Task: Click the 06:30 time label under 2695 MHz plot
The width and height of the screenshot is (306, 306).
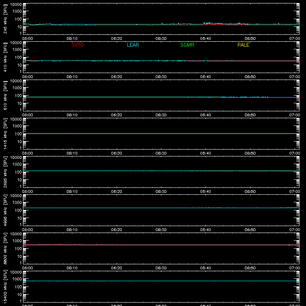Action: coord(161,192)
